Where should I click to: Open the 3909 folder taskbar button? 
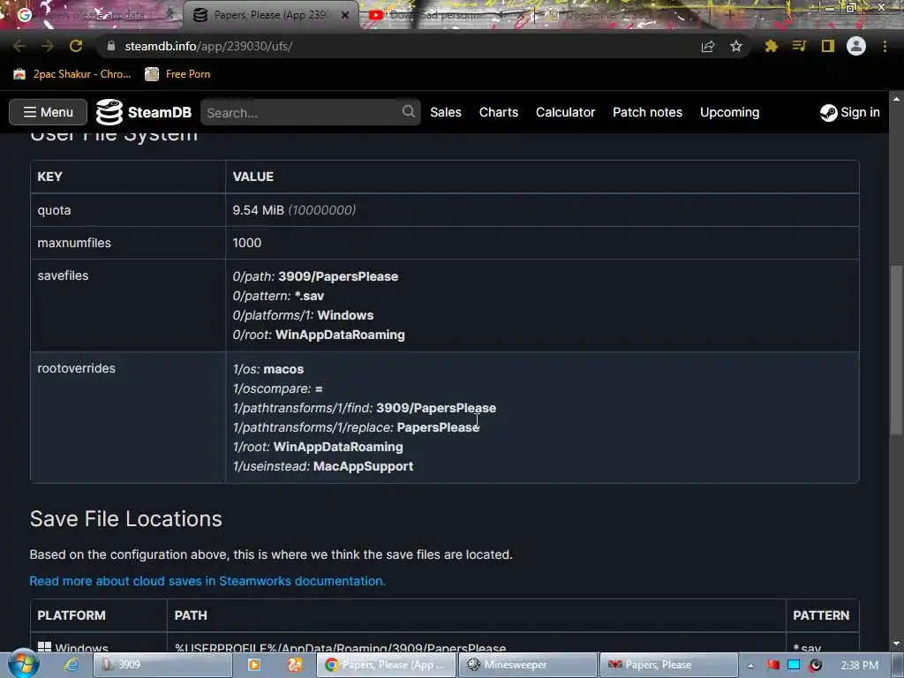pyautogui.click(x=162, y=665)
